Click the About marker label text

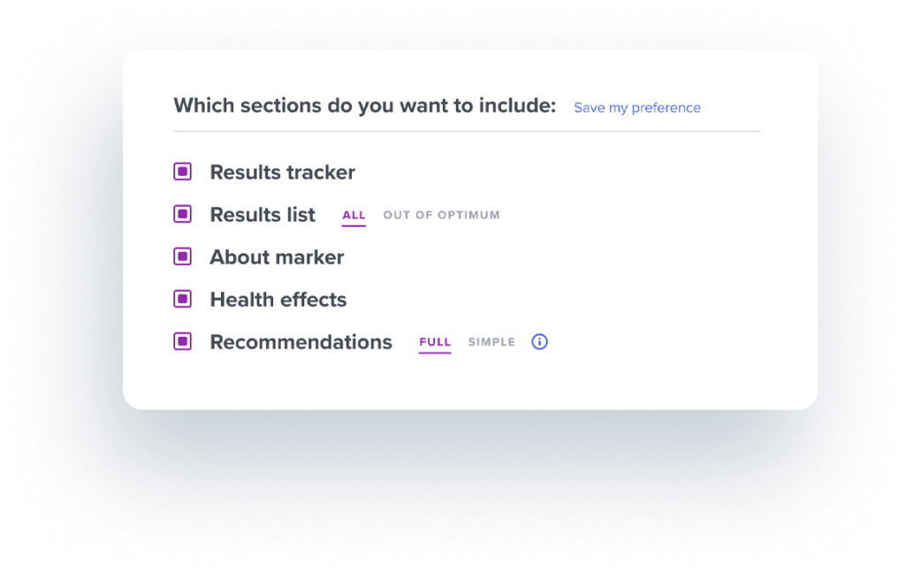[x=277, y=257]
